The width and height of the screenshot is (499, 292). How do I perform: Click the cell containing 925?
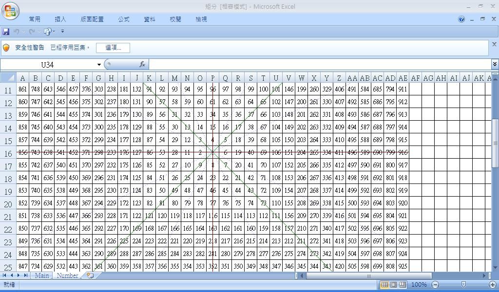[x=403, y=266]
